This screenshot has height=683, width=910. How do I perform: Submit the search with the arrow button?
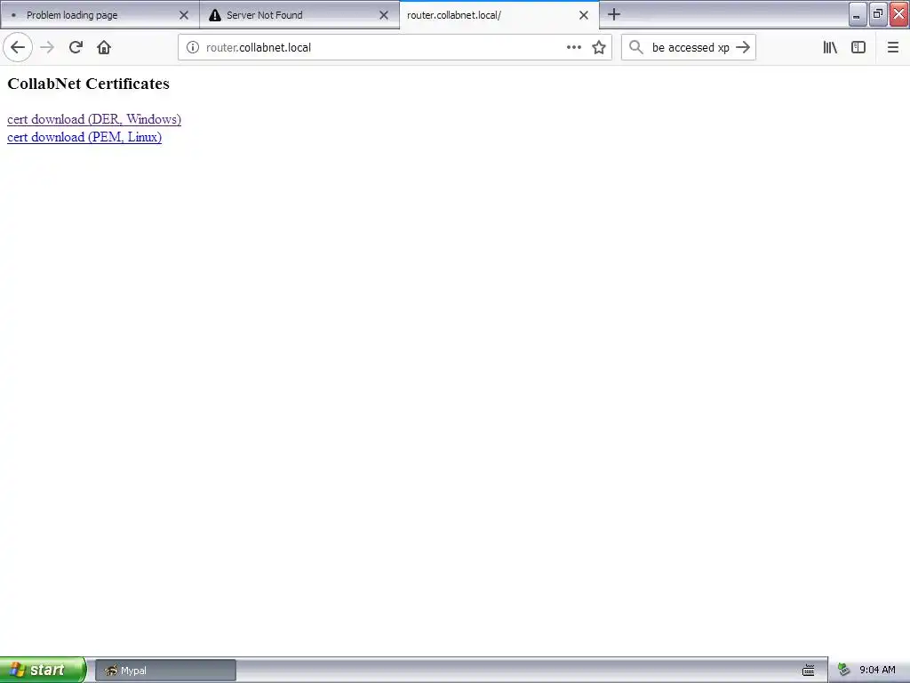[743, 47]
